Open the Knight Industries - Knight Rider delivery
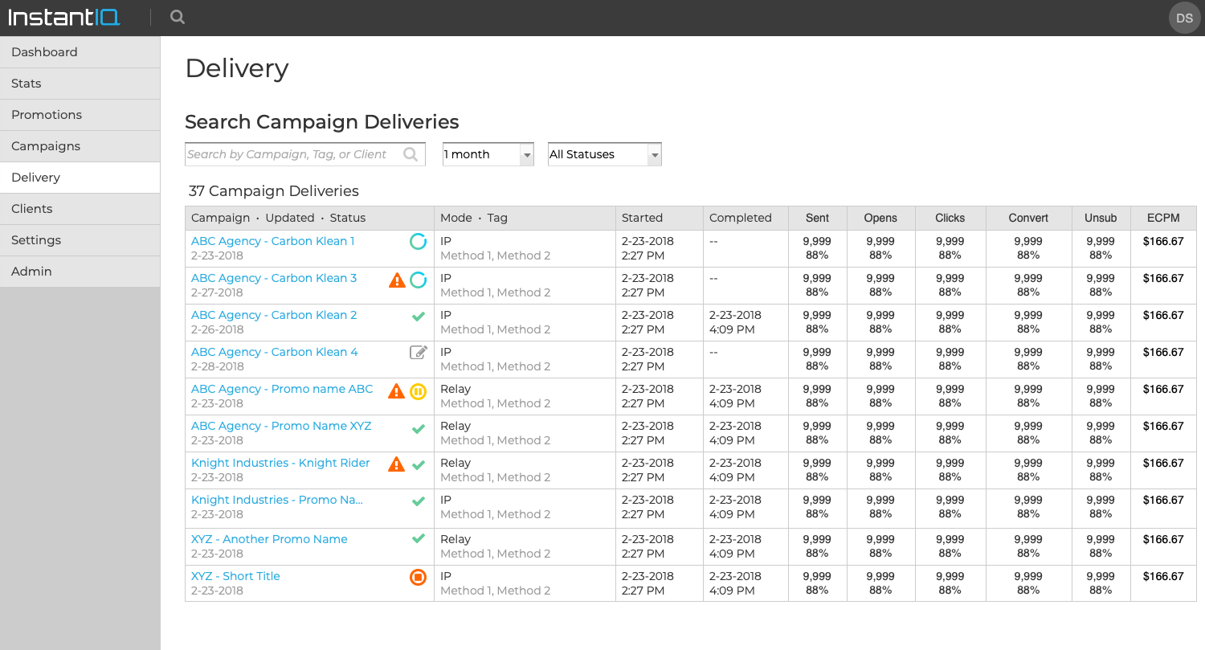Viewport: 1205px width, 650px height. pos(280,463)
